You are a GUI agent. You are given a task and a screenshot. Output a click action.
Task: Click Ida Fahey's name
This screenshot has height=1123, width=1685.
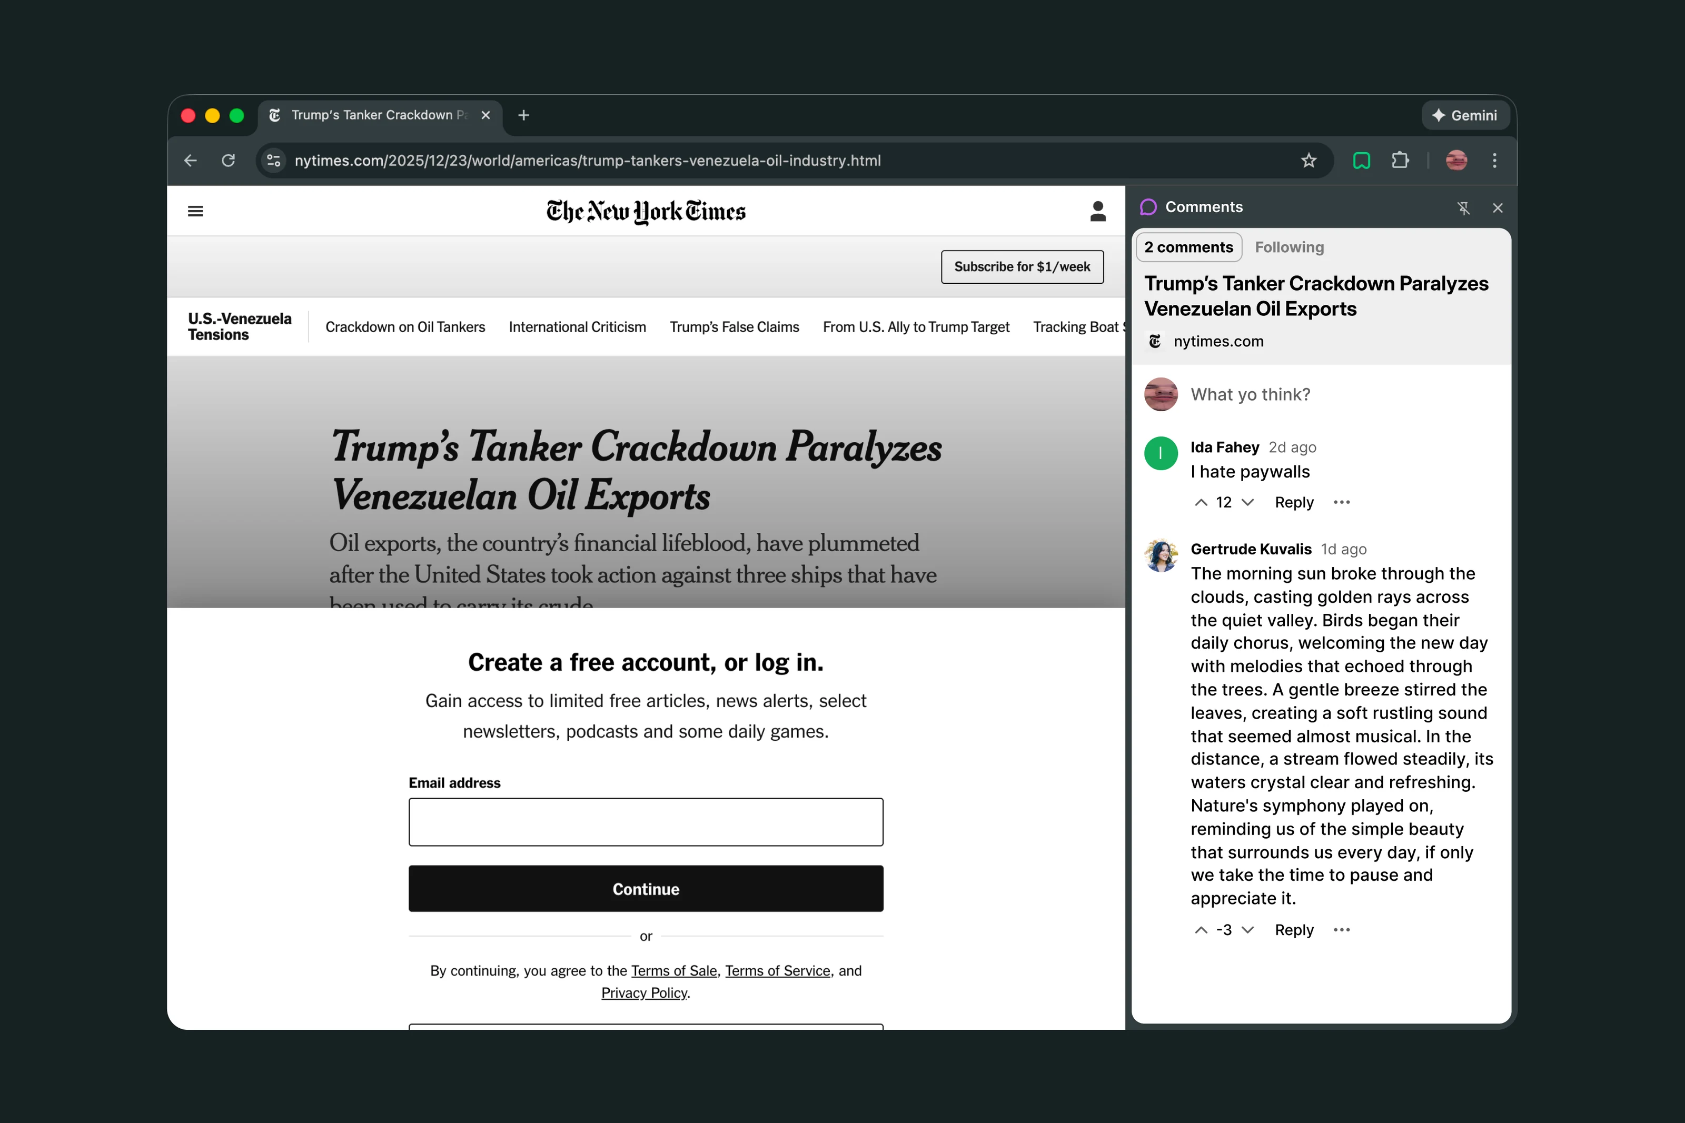[x=1225, y=448]
